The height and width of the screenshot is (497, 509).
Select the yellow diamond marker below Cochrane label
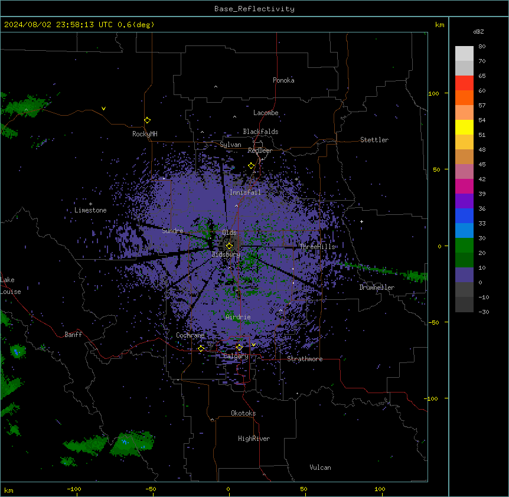click(201, 348)
